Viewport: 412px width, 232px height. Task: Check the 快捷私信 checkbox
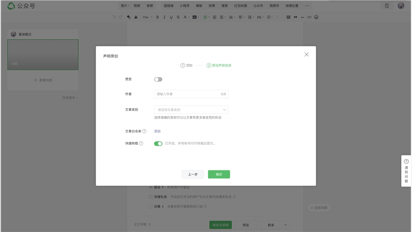[150, 197]
